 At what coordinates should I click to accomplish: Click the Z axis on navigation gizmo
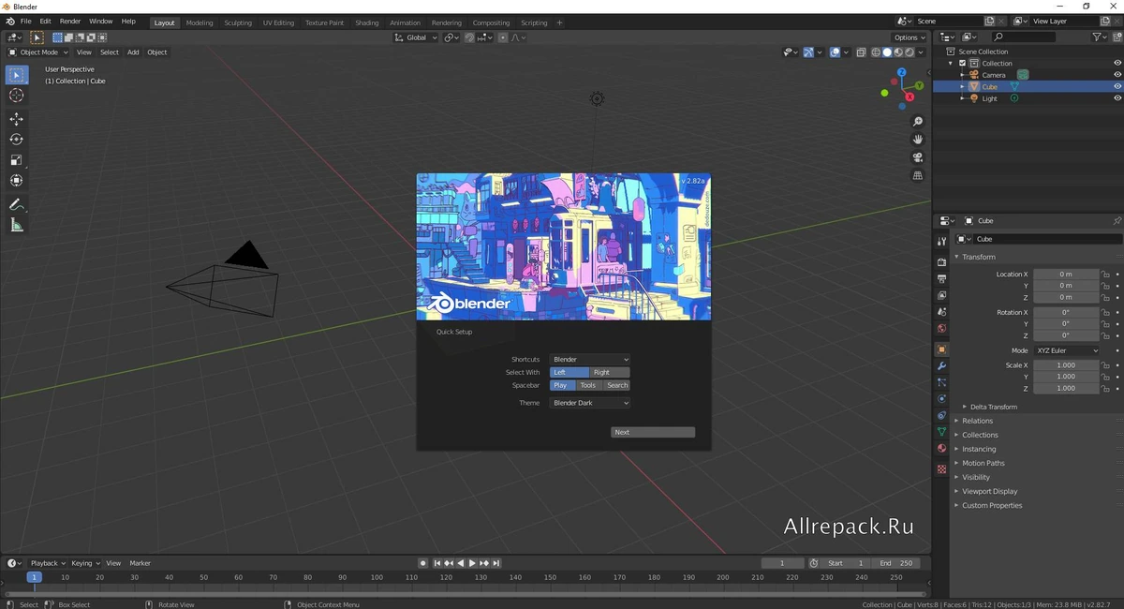pyautogui.click(x=902, y=72)
